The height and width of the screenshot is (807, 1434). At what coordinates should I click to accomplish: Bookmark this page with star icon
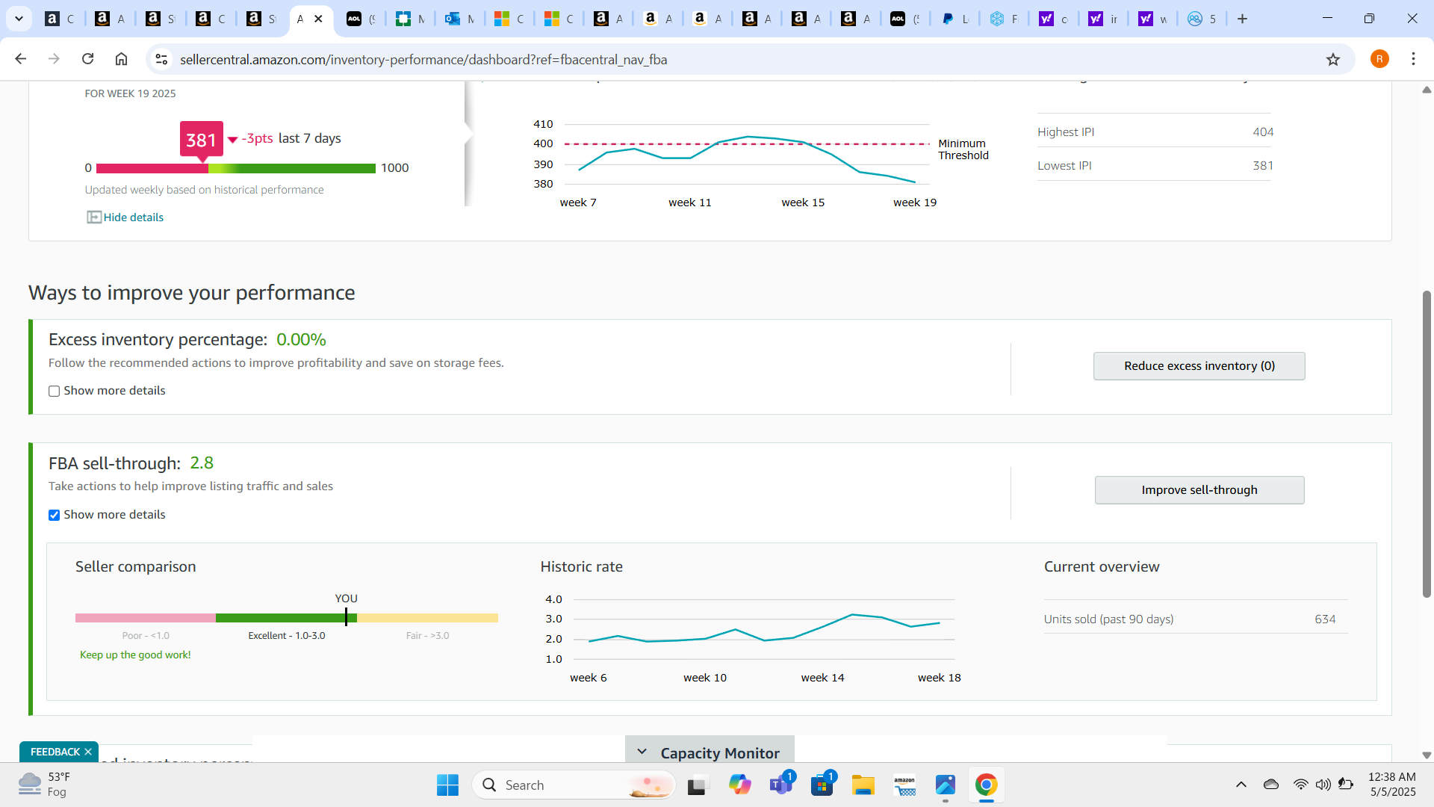pyautogui.click(x=1333, y=59)
